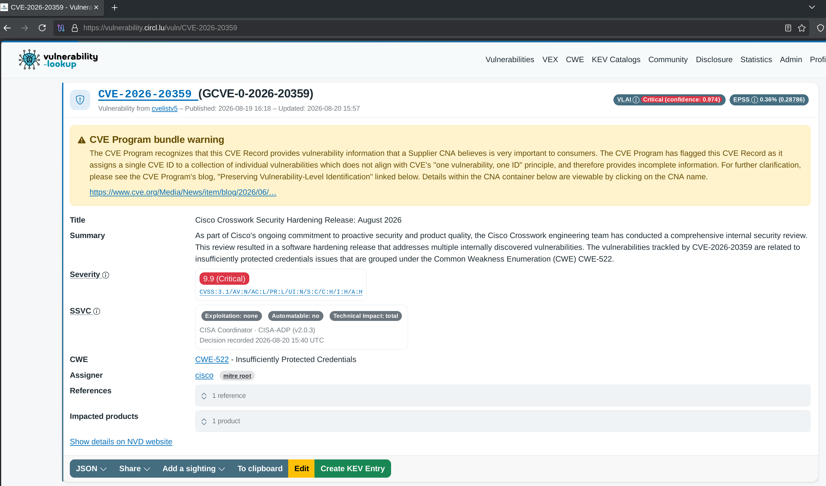The image size is (826, 486).
Task: Click the Severity label
Action: click(x=85, y=275)
